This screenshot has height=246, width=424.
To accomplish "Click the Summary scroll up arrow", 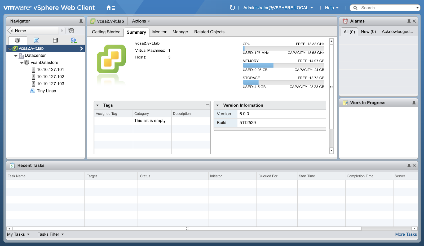I will 331,41.
